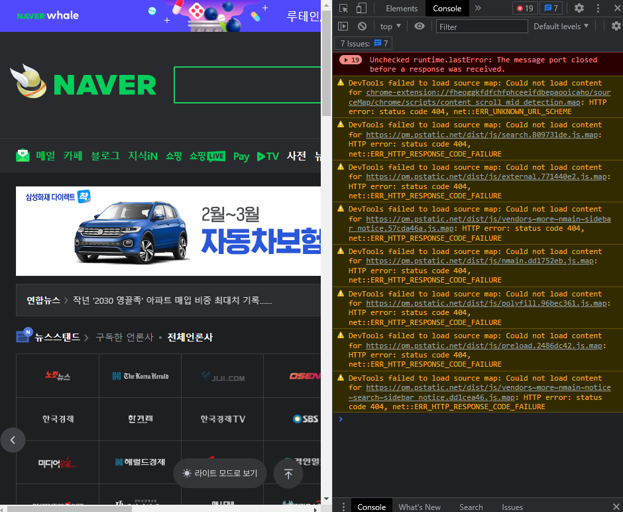Open console settings gear

pyautogui.click(x=616, y=27)
